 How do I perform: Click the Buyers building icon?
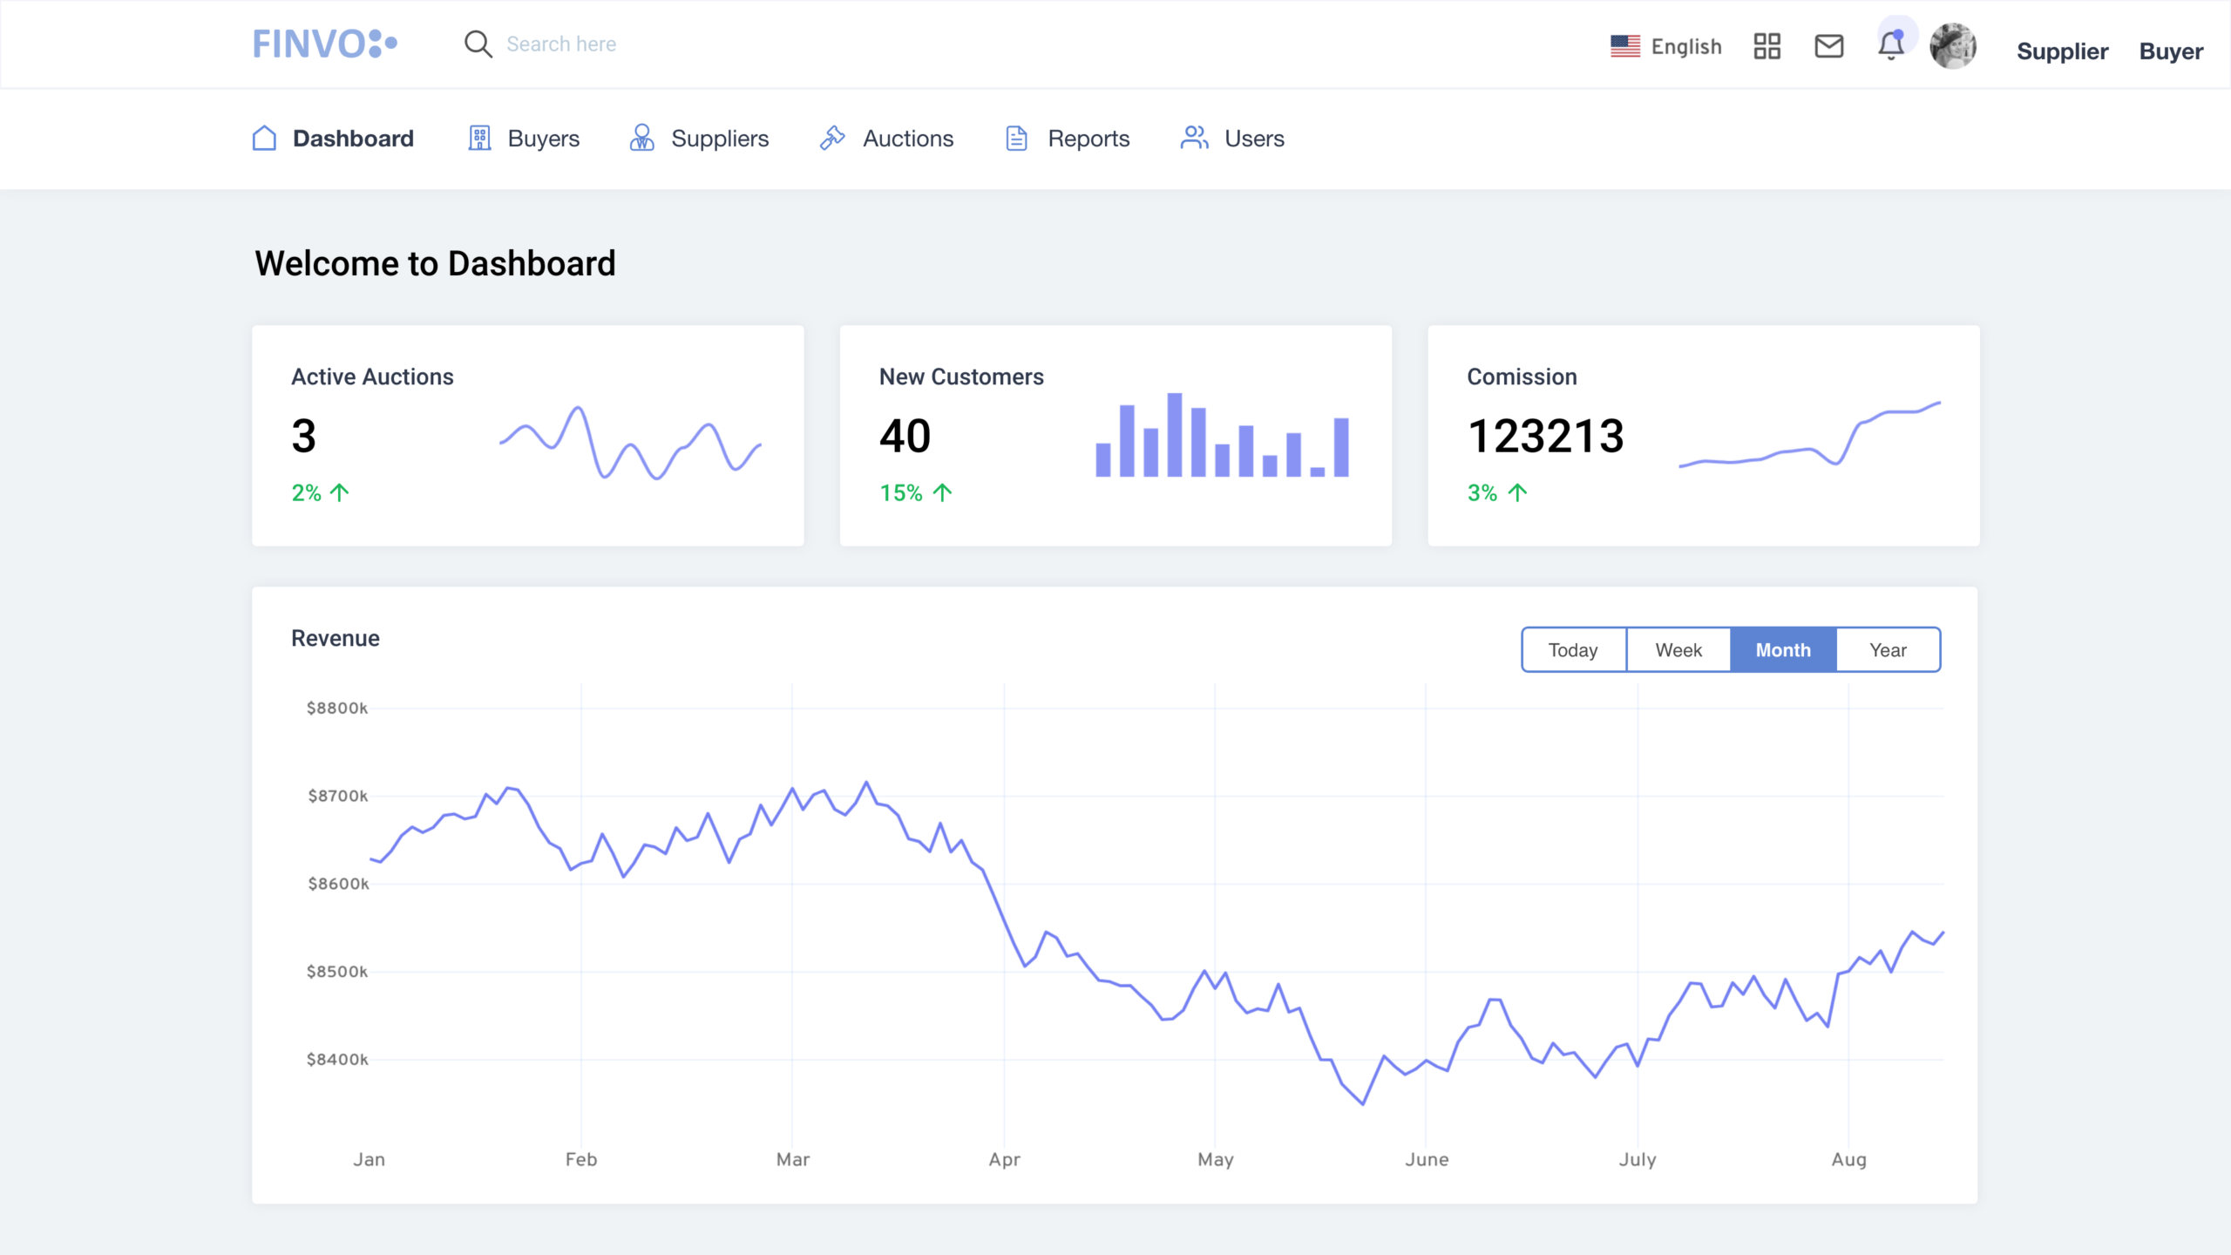click(x=479, y=138)
